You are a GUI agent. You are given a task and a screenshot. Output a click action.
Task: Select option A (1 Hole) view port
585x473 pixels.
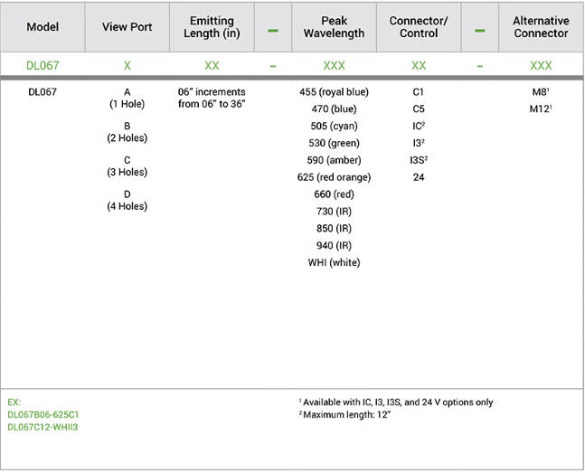tap(127, 98)
